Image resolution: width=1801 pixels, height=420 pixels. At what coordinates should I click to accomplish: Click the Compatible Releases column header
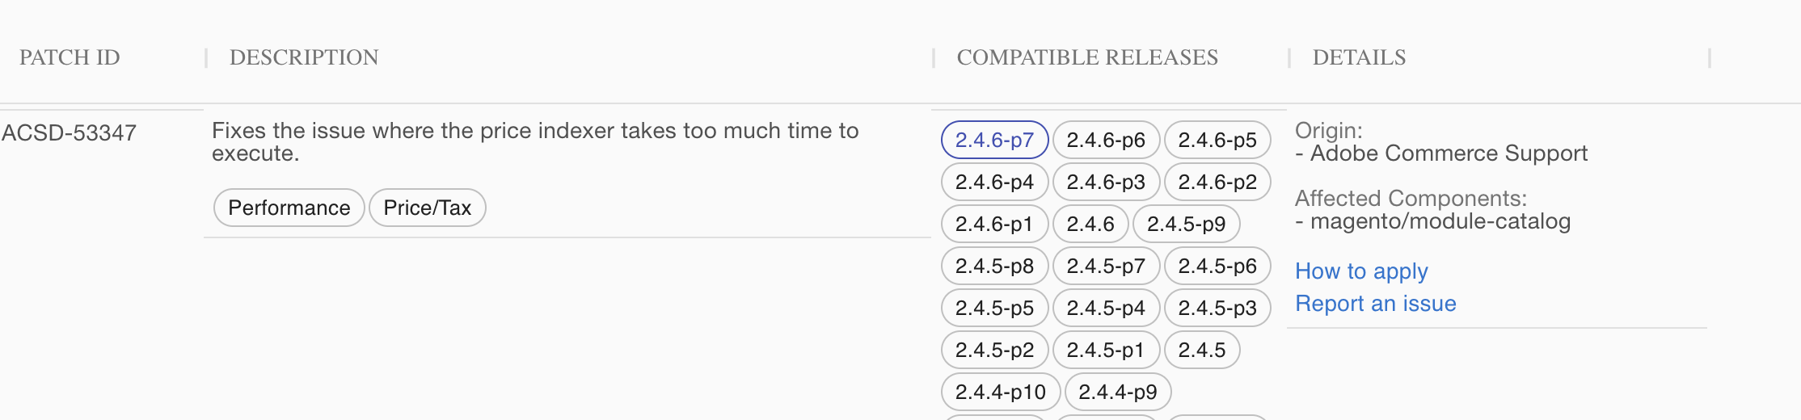tap(1087, 57)
